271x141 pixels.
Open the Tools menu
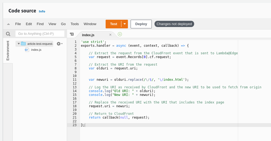[75, 24]
